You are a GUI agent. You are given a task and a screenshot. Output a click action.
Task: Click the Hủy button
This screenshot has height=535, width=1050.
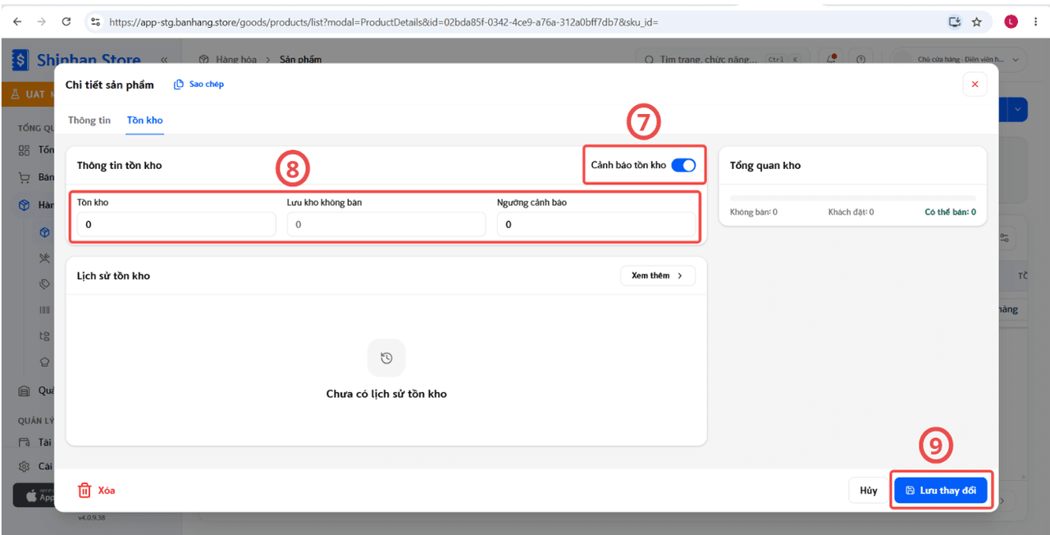click(x=869, y=491)
